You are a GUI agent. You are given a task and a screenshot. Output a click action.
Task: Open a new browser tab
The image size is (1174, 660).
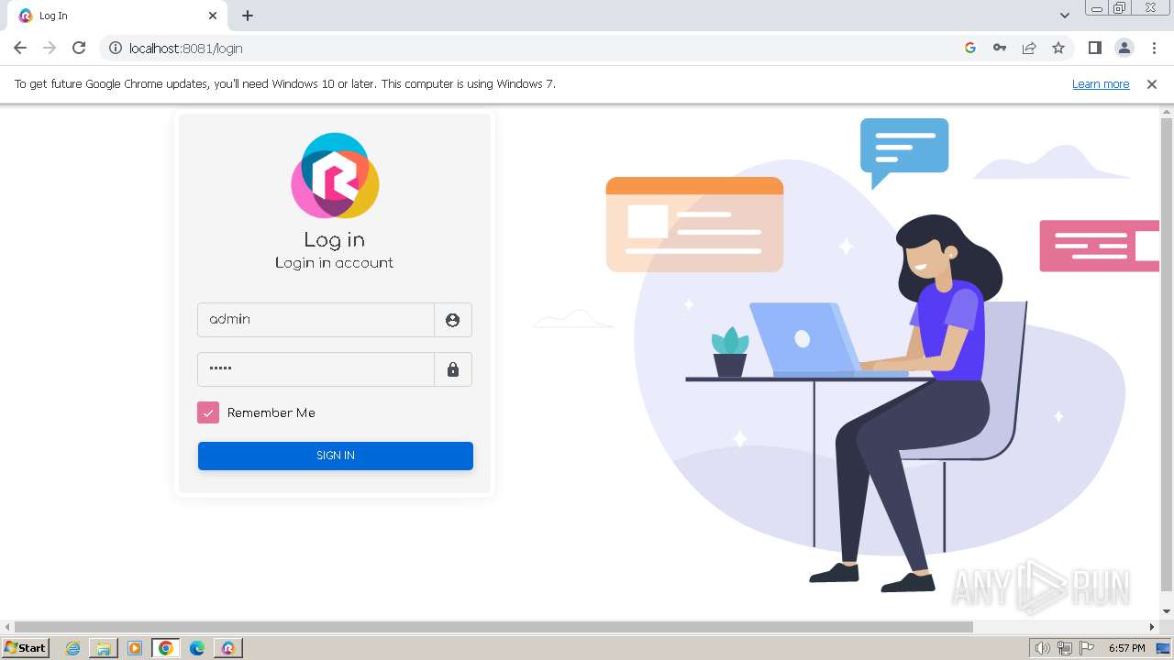click(248, 16)
